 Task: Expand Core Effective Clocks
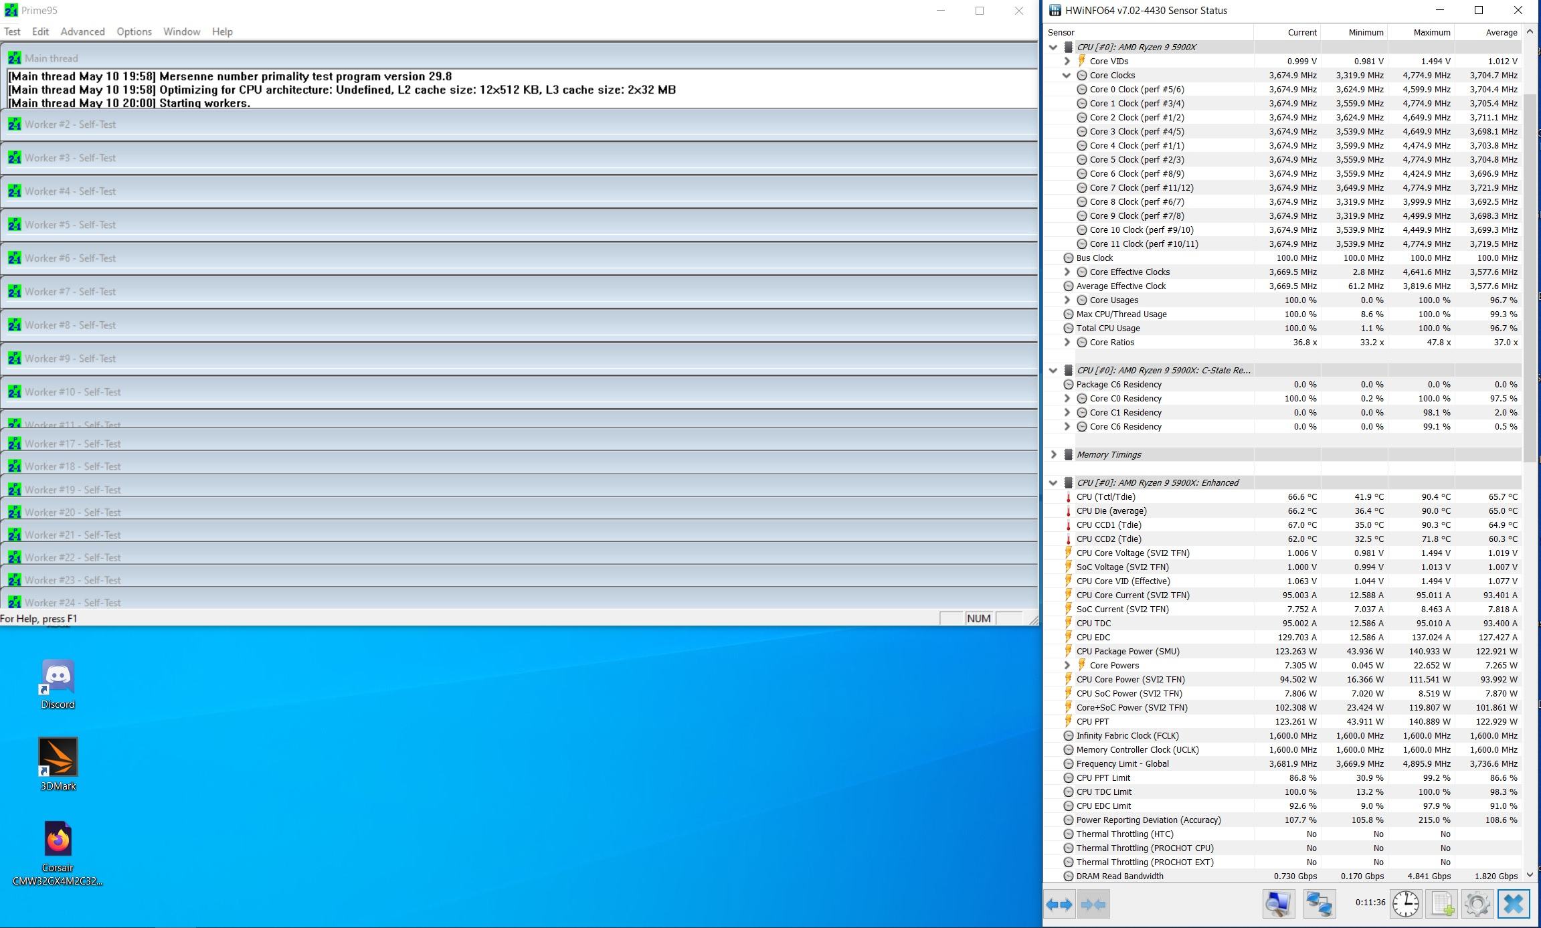coord(1067,272)
